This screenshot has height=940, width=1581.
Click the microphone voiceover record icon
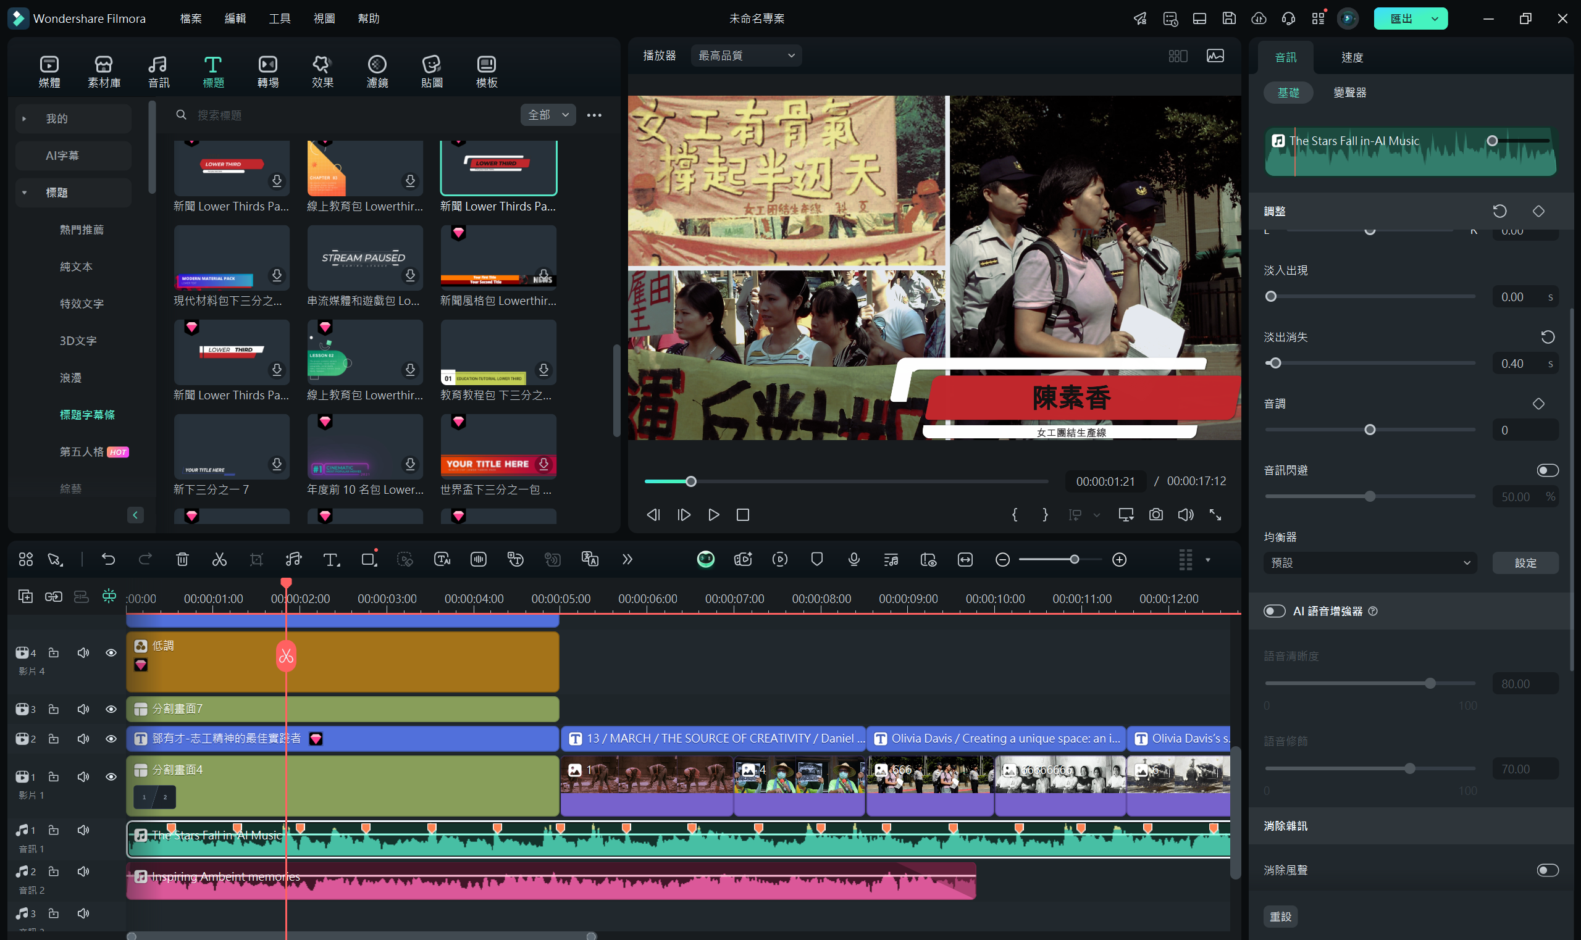pyautogui.click(x=853, y=559)
